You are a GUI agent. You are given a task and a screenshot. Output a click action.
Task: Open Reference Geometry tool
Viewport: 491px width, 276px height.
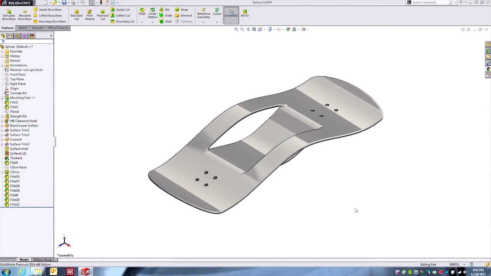(x=203, y=13)
